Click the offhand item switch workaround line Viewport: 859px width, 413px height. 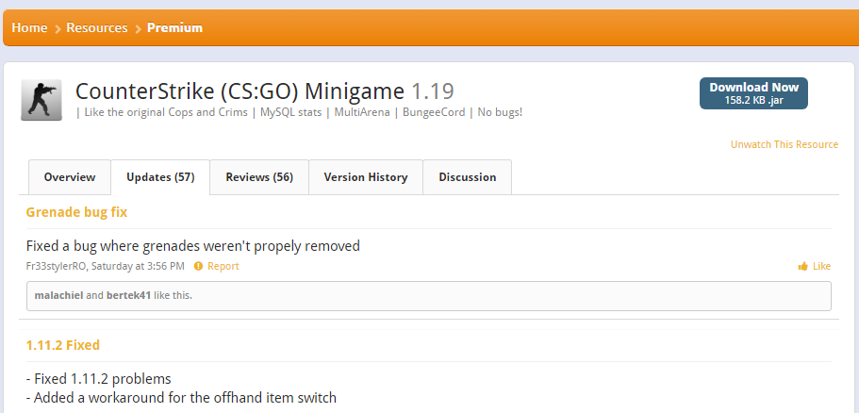181,398
